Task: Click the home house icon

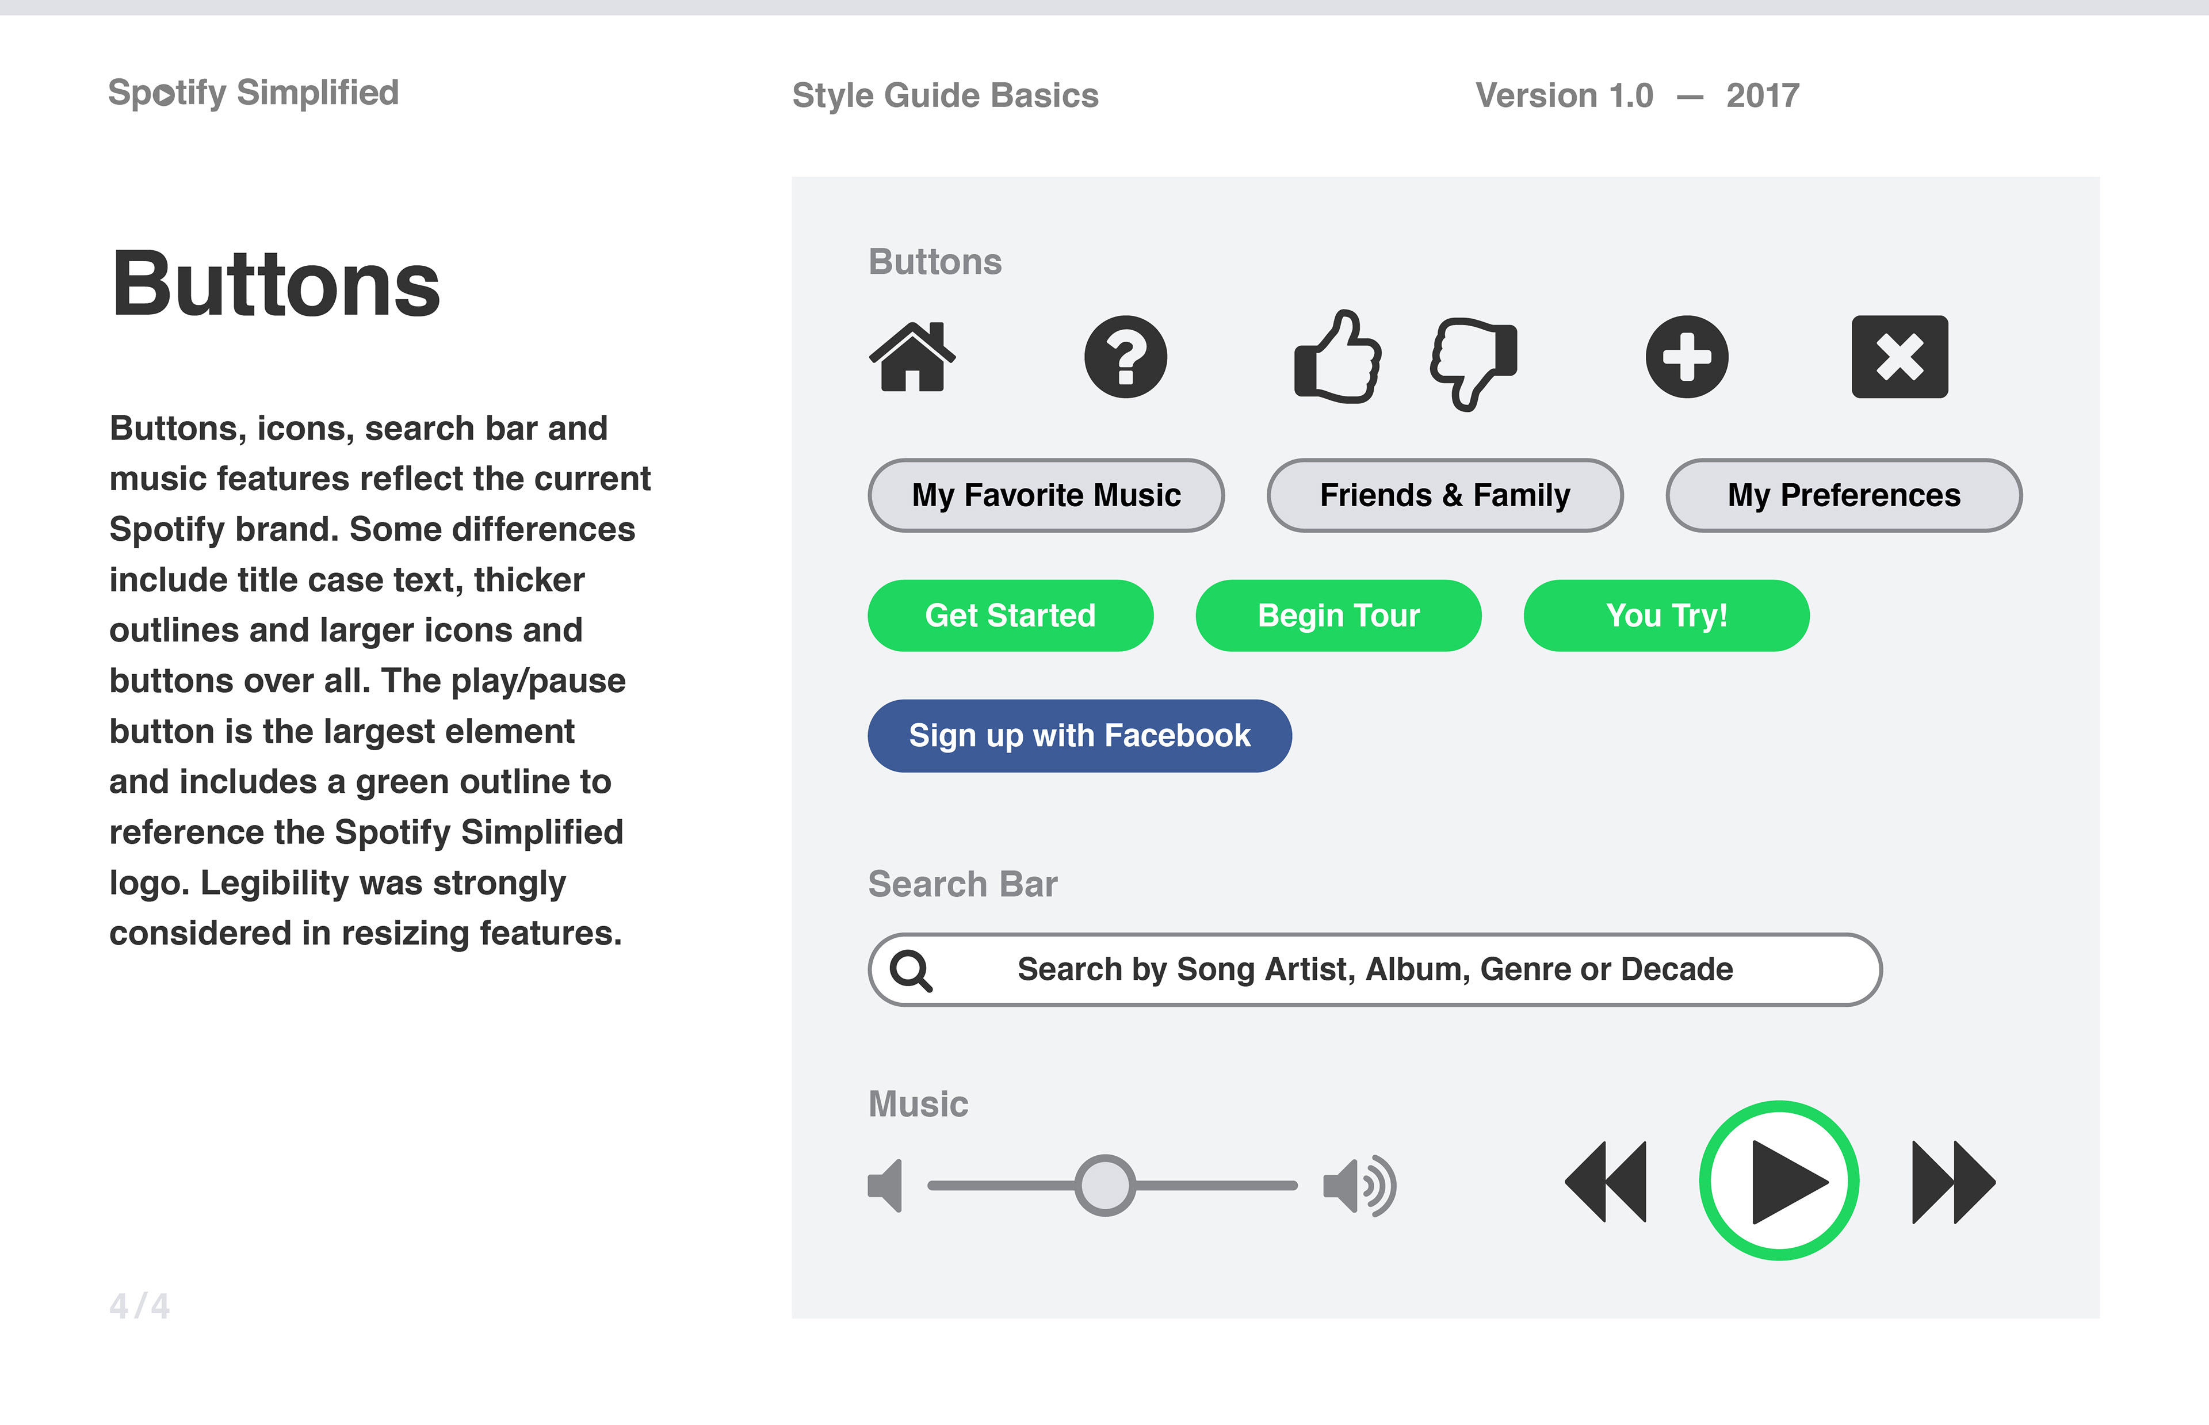Action: point(912,357)
